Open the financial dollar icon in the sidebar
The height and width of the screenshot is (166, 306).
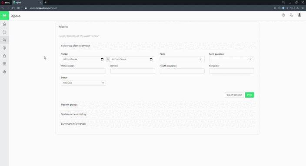[4, 48]
